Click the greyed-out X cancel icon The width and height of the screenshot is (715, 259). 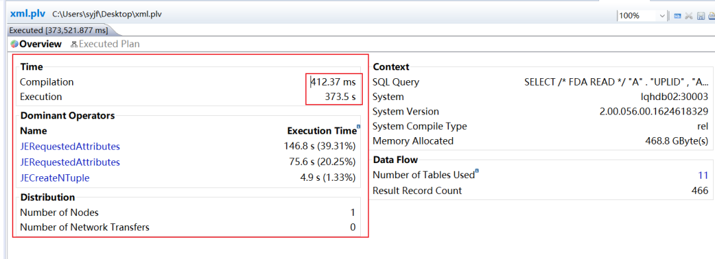689,15
